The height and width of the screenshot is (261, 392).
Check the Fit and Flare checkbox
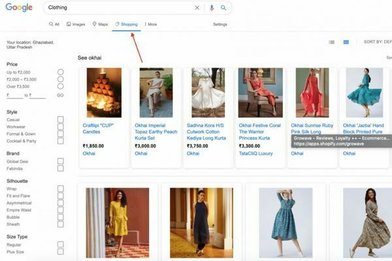tap(61, 196)
